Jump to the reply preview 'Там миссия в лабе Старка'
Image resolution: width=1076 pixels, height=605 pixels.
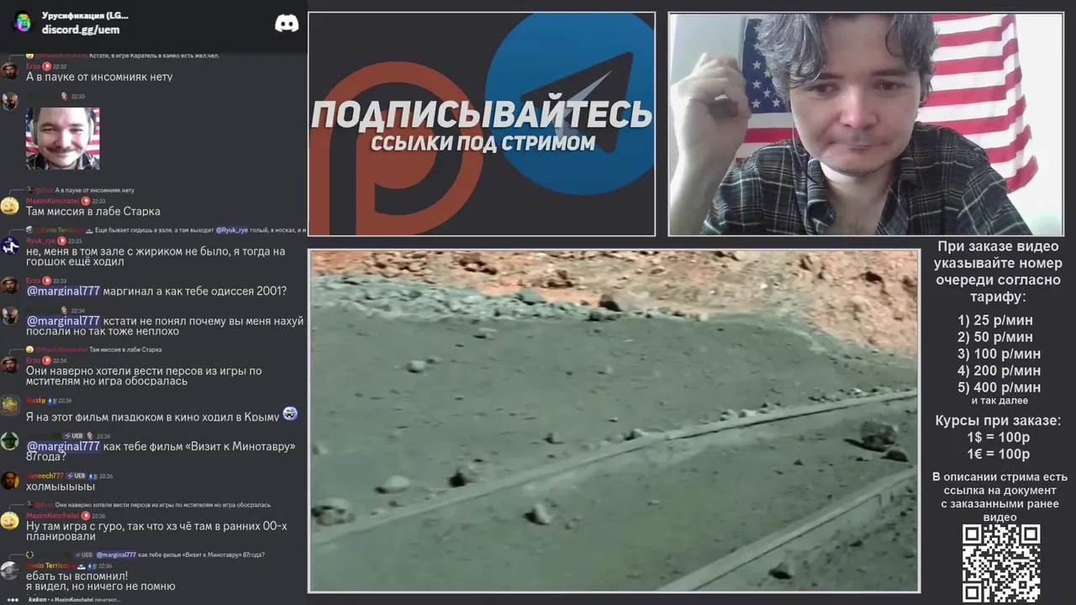click(x=125, y=350)
